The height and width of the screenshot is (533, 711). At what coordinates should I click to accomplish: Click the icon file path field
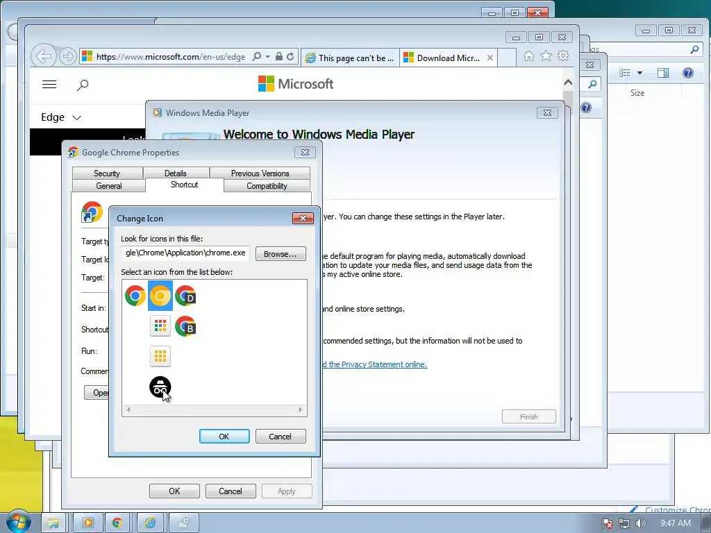pyautogui.click(x=185, y=253)
